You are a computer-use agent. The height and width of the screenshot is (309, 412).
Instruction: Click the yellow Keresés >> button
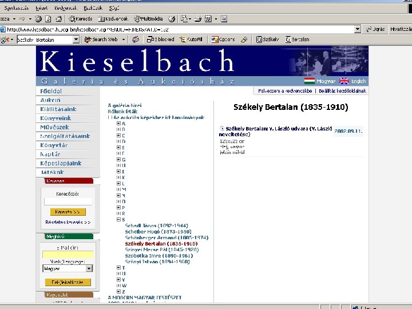[68, 212]
